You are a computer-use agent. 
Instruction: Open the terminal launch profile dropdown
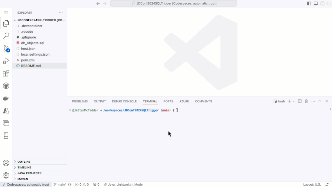click(x=294, y=101)
